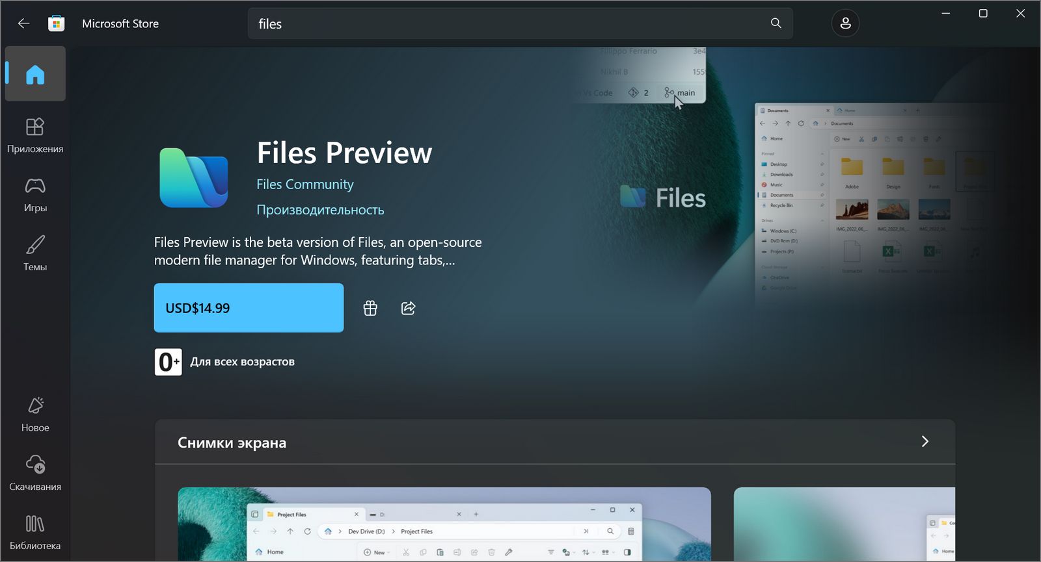Open the Производительность category link

[320, 210]
